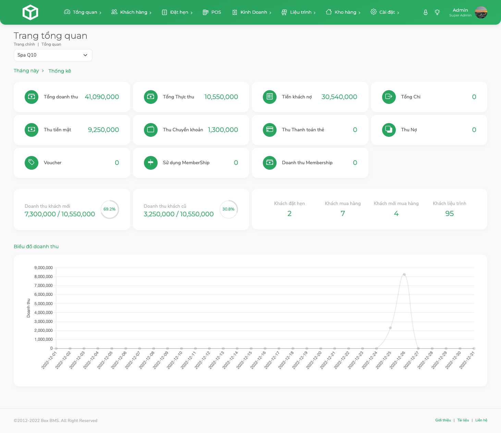501x433 pixels.
Task: Click the Sử dụng MemberShip icon
Action: pos(151,163)
